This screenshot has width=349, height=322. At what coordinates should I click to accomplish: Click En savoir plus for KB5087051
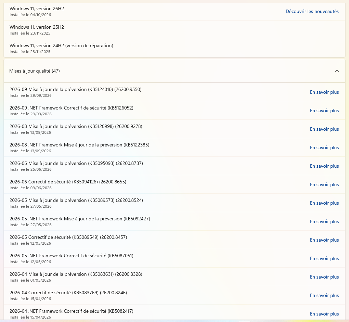click(324, 258)
